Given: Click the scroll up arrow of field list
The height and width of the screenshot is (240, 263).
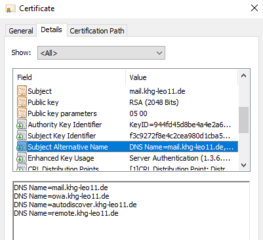Looking at the screenshot, I should pyautogui.click(x=243, y=76).
